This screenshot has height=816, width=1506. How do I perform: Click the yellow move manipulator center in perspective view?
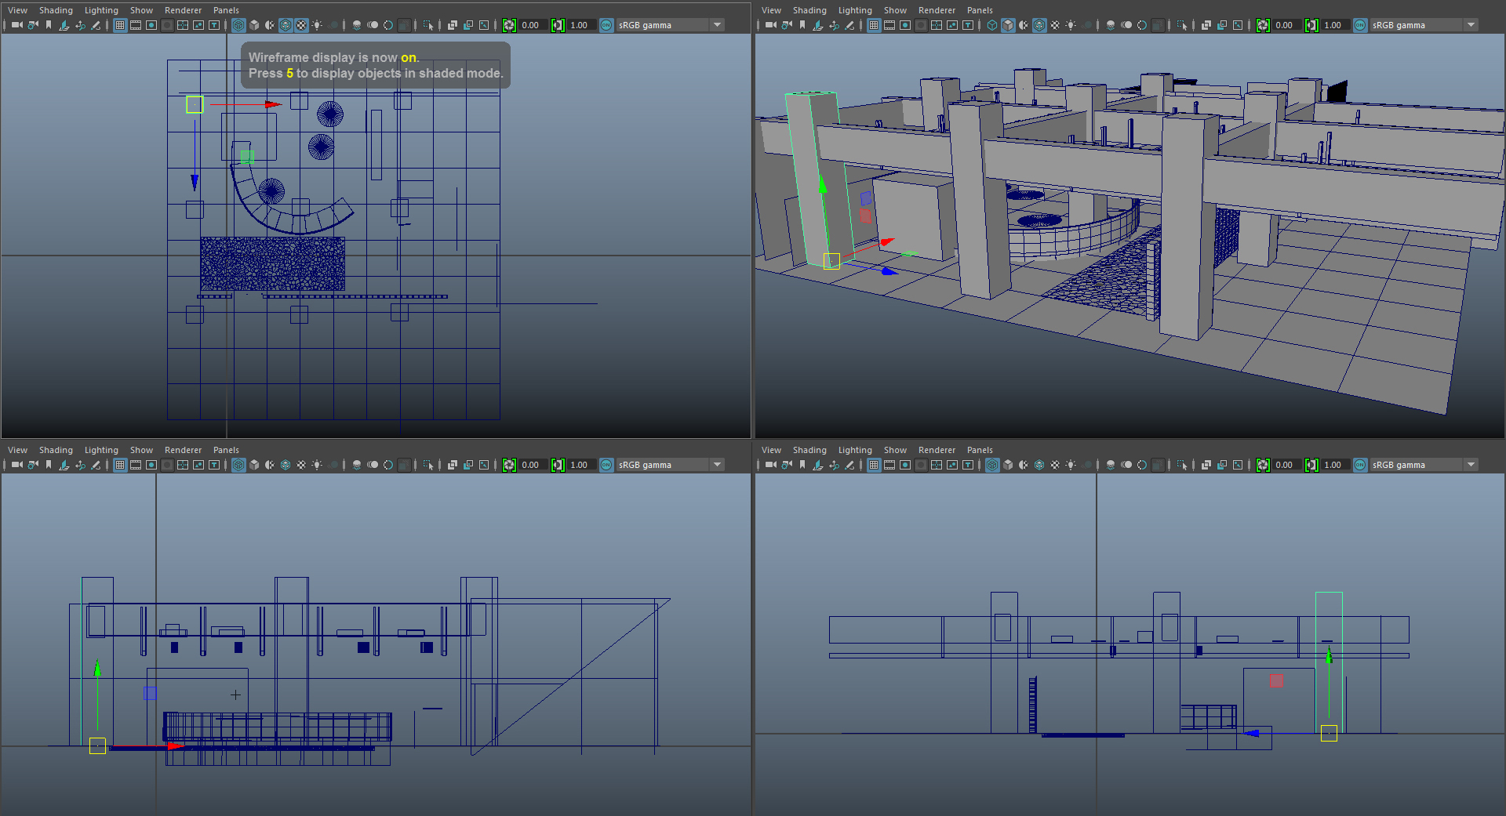pyautogui.click(x=831, y=261)
